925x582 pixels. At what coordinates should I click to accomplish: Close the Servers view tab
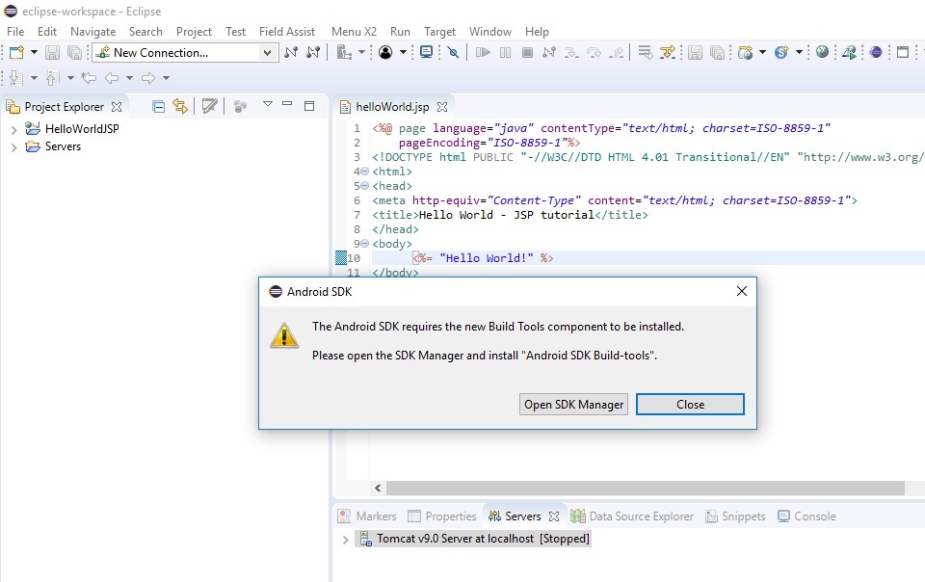point(553,516)
